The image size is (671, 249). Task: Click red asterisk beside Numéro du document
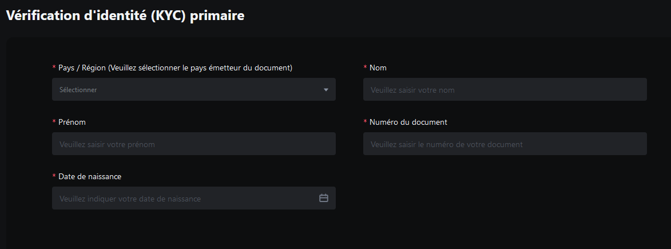point(365,122)
